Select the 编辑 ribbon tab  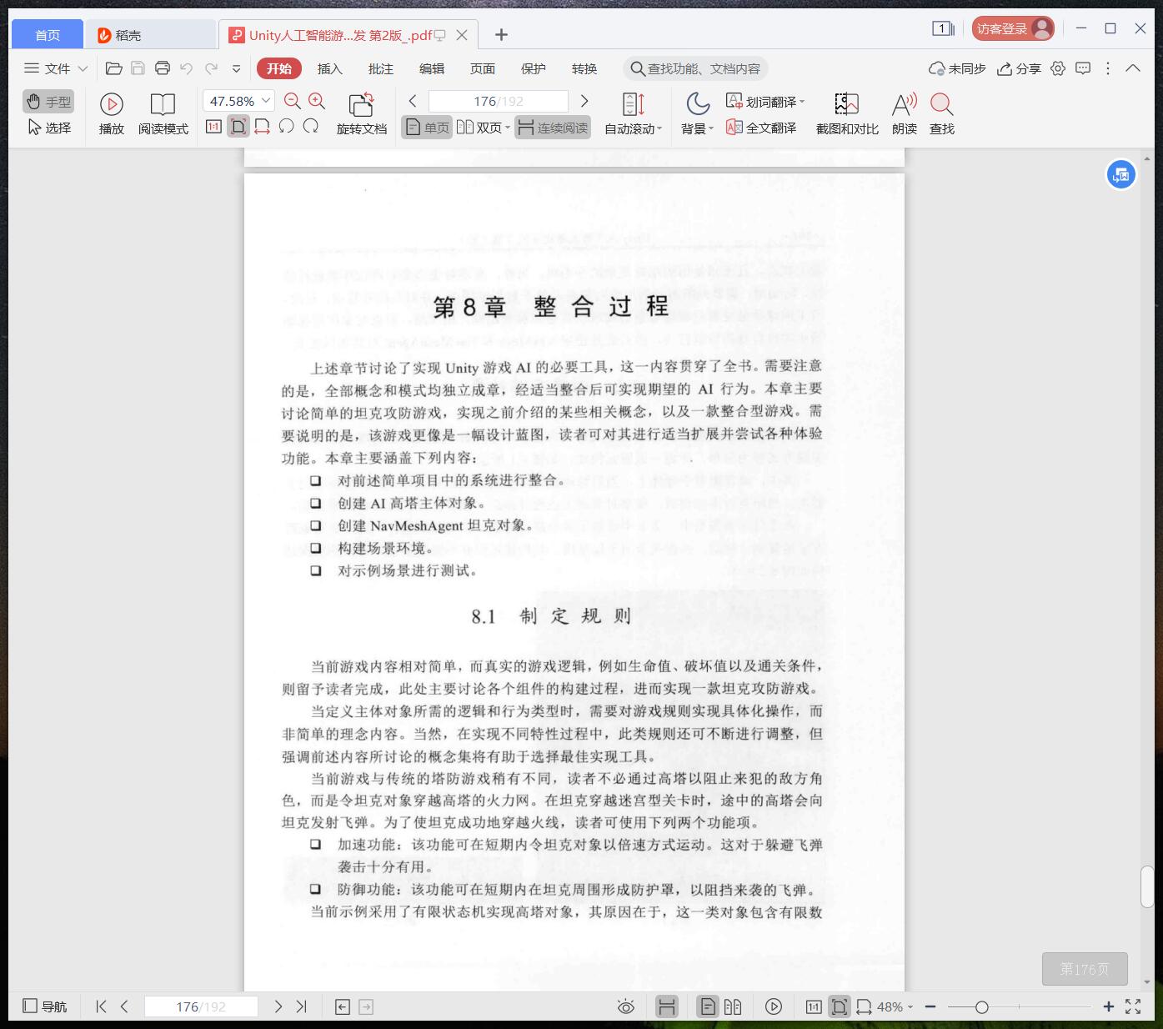pyautogui.click(x=432, y=68)
